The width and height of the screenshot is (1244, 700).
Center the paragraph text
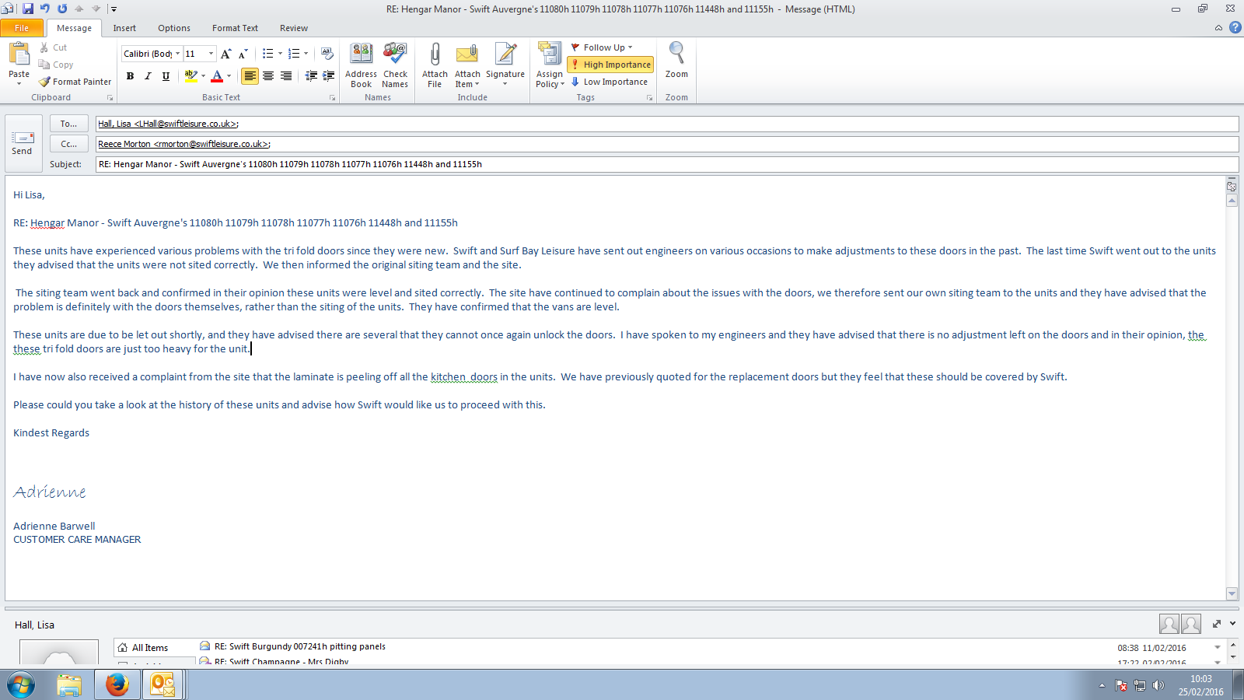point(268,75)
